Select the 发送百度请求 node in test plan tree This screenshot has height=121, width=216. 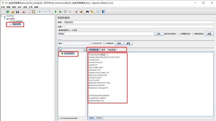coord(17,21)
